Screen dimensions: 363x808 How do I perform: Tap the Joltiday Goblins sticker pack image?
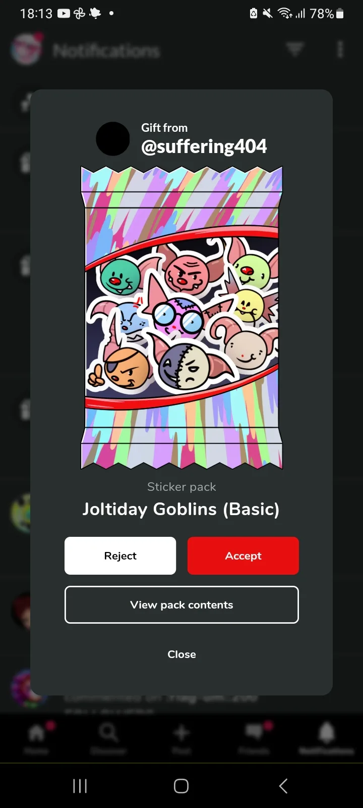[x=181, y=317]
